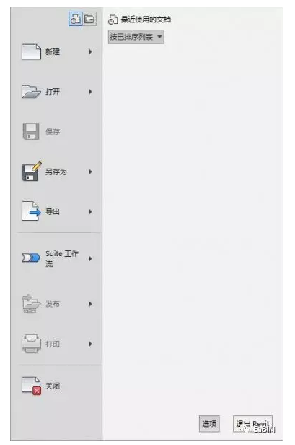Viewport: 295px width, 445px height.
Task: Select the 打开 menu label
Action: pos(53,92)
